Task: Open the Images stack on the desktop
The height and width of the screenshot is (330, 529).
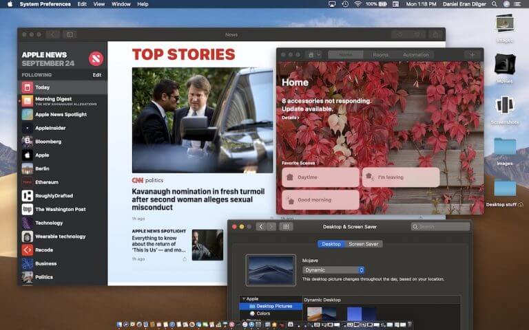Action: 505,24
